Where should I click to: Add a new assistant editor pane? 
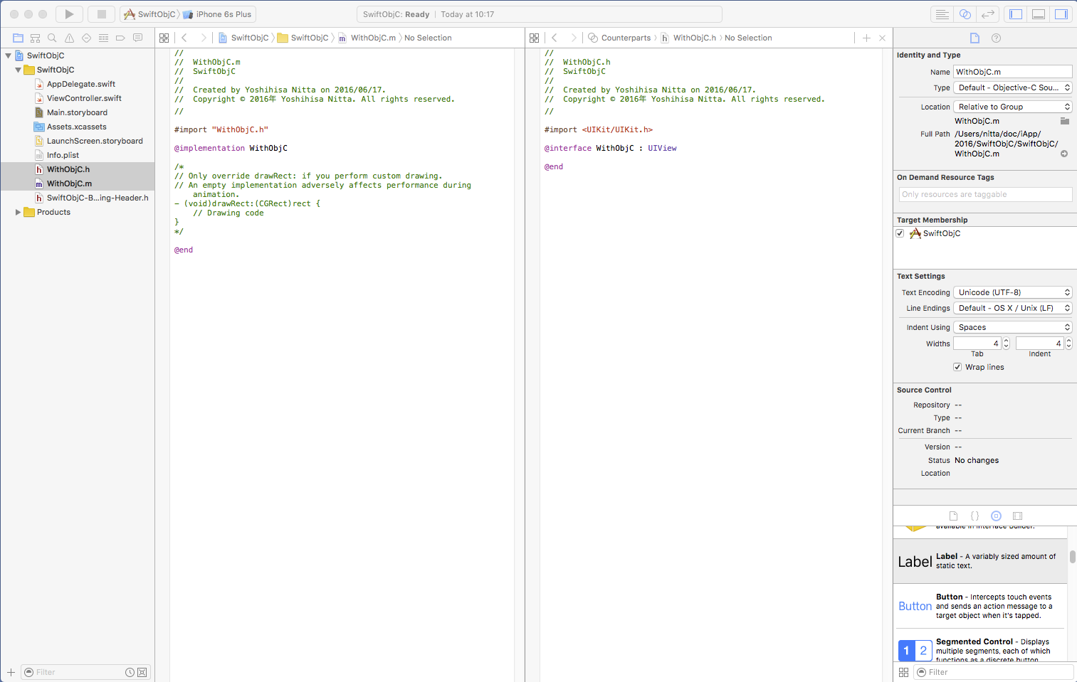pyautogui.click(x=866, y=38)
